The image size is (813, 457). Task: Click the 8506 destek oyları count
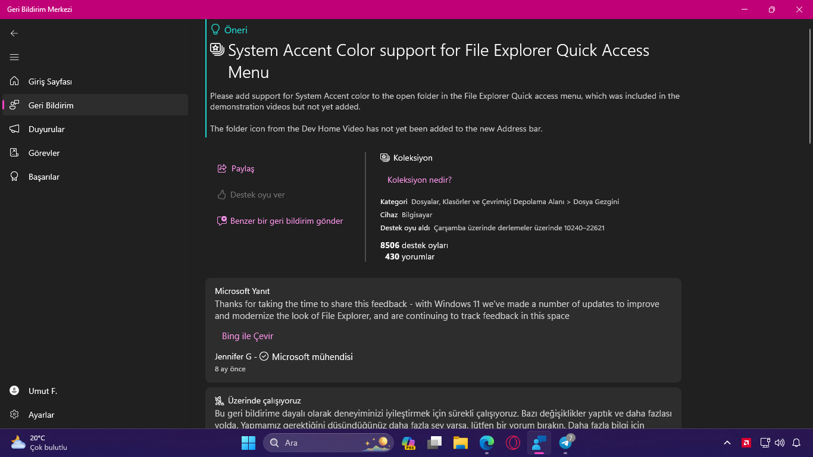[x=414, y=245]
